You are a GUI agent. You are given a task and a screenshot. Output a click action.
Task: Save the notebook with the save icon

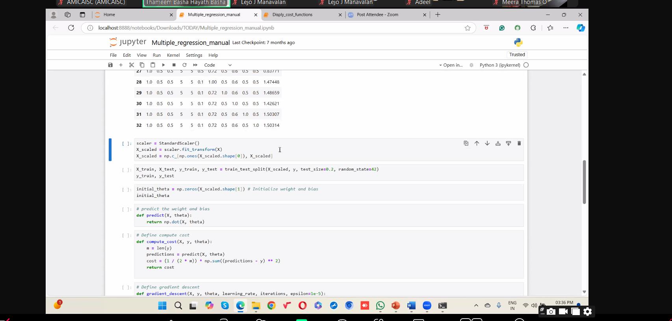[x=110, y=65]
